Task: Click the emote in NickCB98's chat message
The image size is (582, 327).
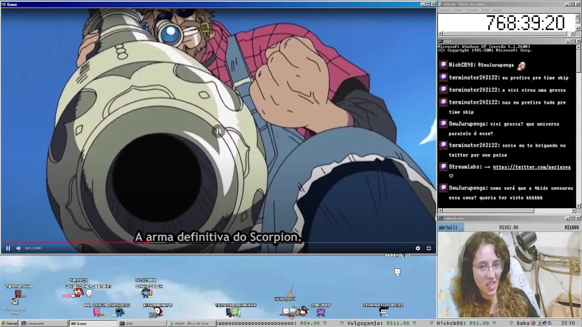Action: click(521, 65)
